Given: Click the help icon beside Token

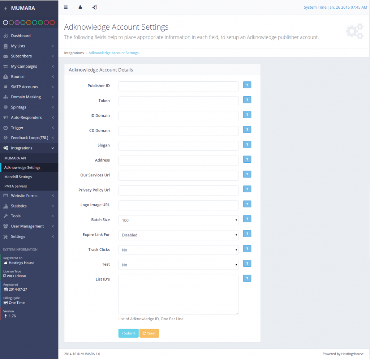Looking at the screenshot, I should click(x=247, y=100).
